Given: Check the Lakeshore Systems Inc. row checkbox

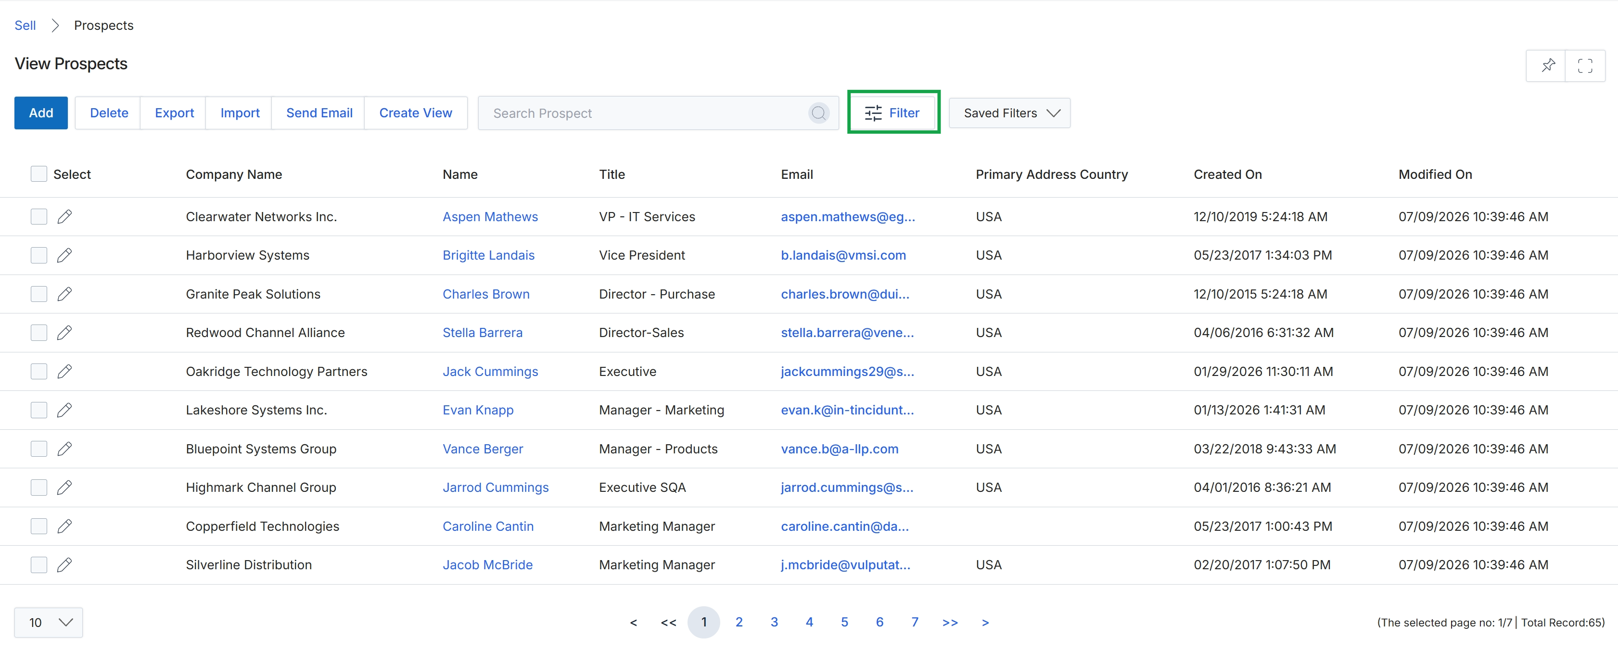Looking at the screenshot, I should (39, 410).
